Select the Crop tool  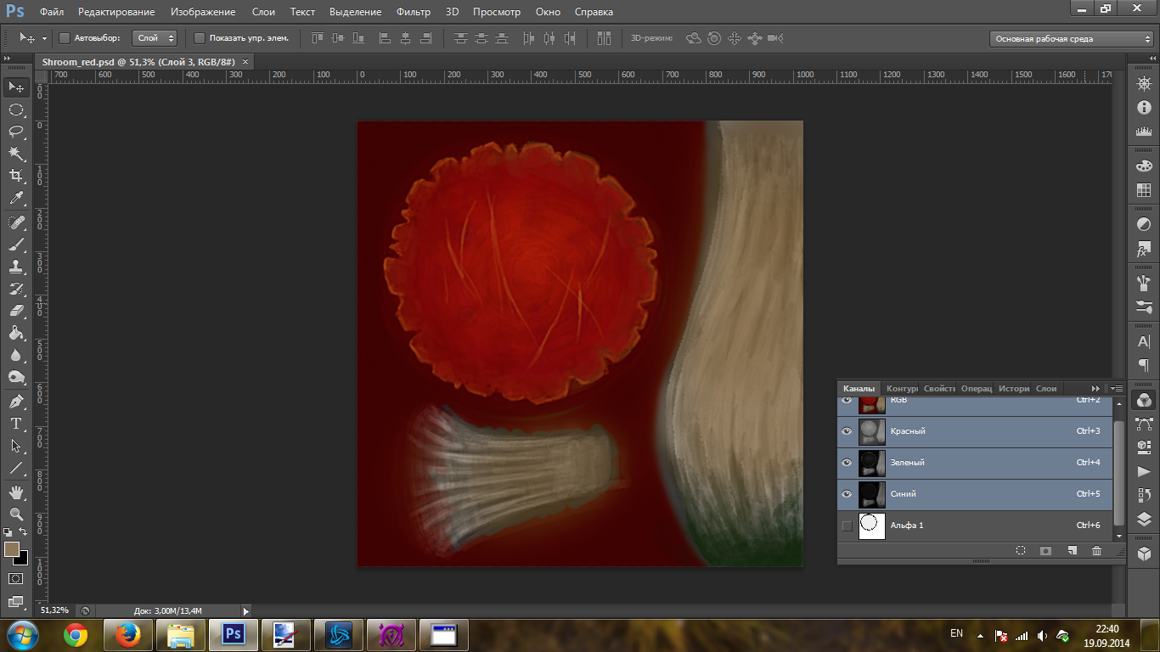pyautogui.click(x=16, y=176)
